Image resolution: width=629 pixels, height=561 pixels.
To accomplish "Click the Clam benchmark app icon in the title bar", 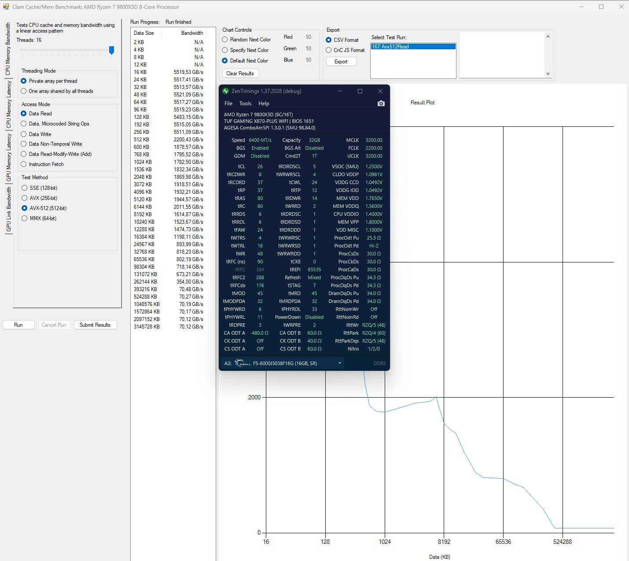I will pos(6,7).
